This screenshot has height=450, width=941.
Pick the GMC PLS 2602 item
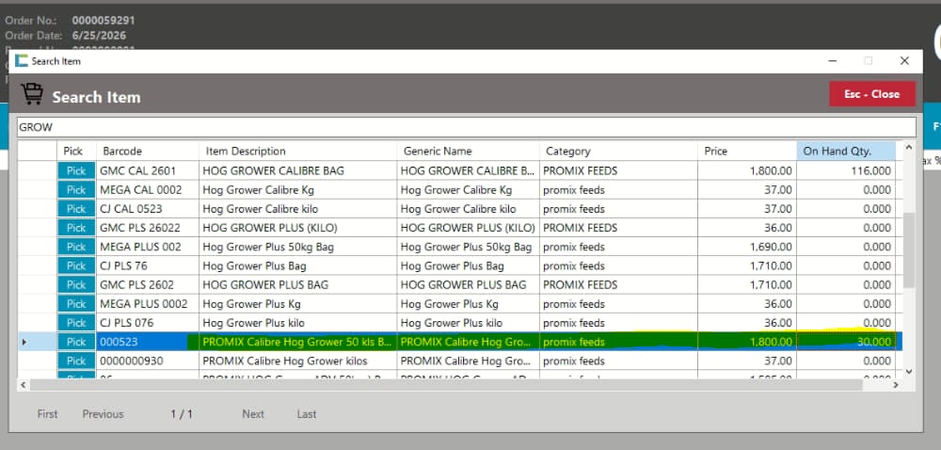point(76,285)
